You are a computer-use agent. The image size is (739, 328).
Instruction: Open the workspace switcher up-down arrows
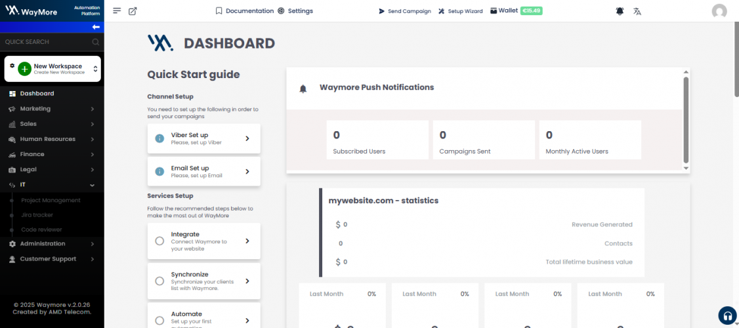click(95, 69)
